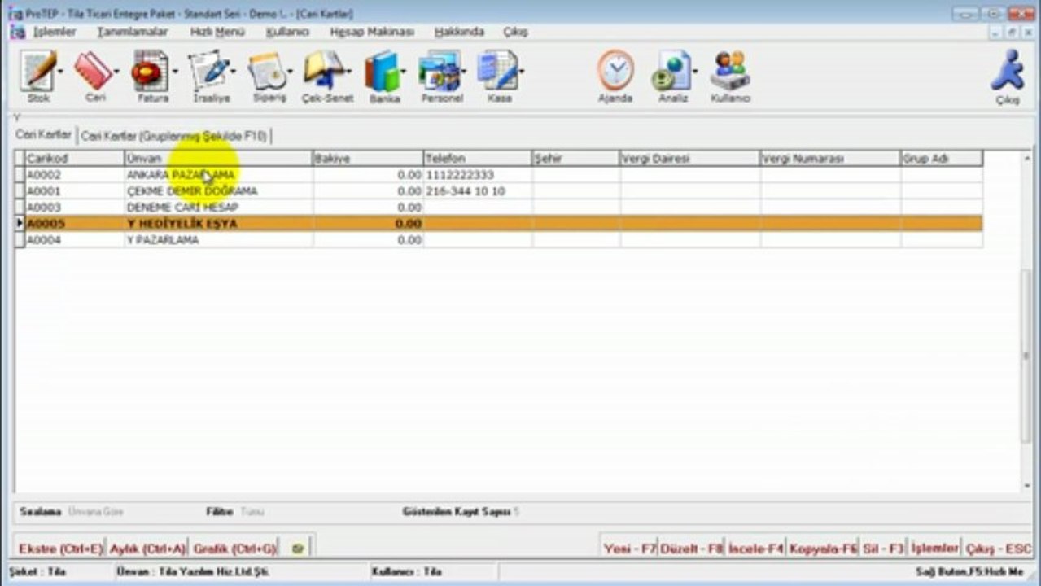This screenshot has width=1041, height=586.
Task: Click the Grafik (Ctrl+G) button
Action: click(x=234, y=549)
